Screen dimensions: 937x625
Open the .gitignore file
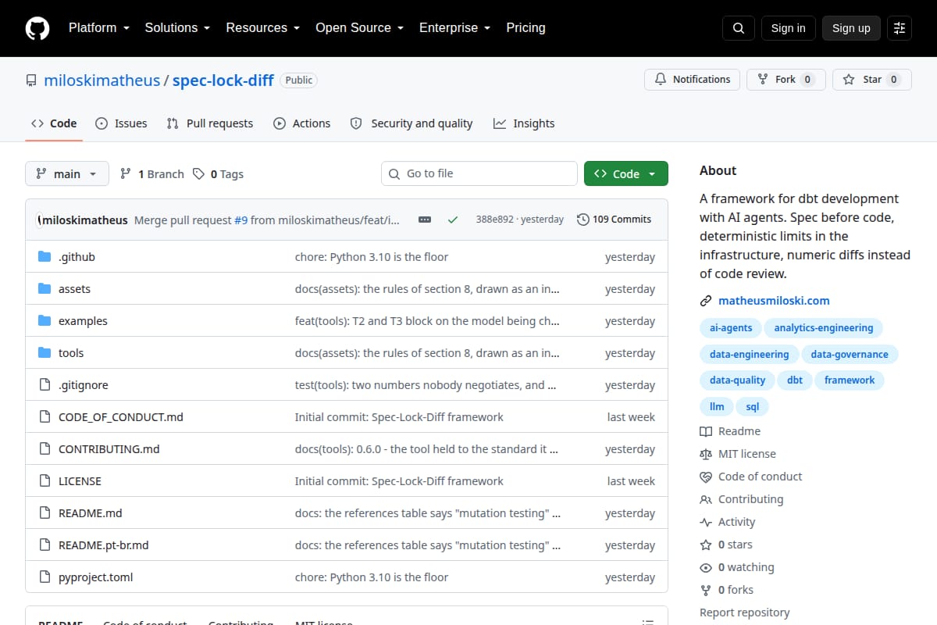click(84, 385)
